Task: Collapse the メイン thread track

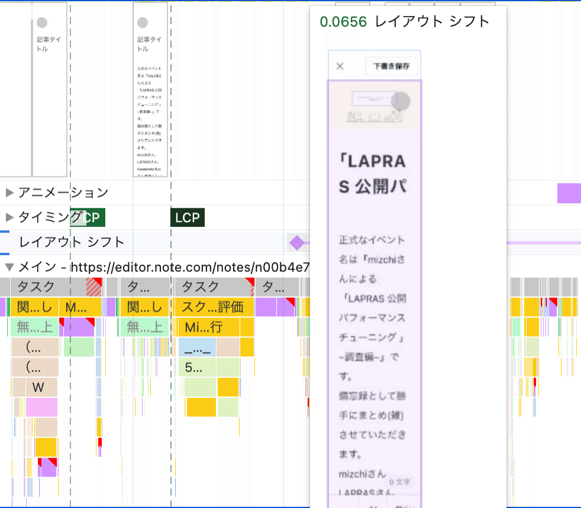Action: tap(9, 266)
